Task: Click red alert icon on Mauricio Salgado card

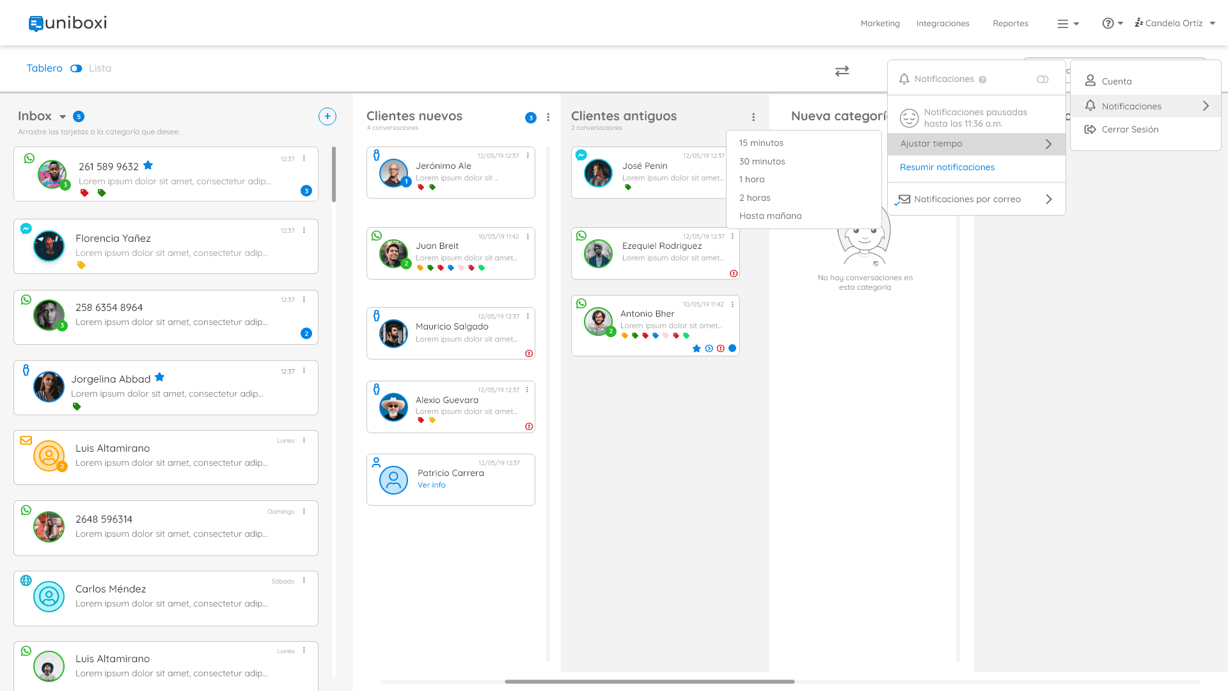Action: 529,354
